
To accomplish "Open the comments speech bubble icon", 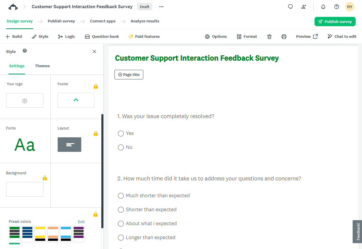I will pyautogui.click(x=290, y=7).
